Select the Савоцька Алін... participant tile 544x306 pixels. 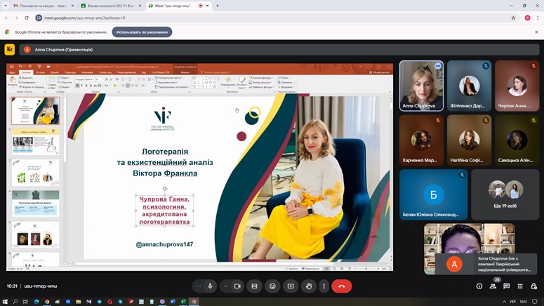pyautogui.click(x=517, y=140)
